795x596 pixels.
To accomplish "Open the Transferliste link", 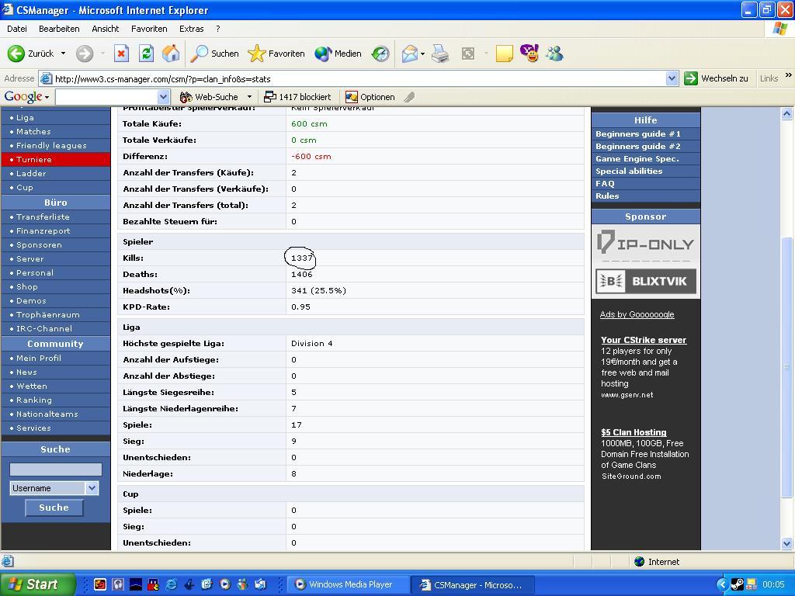I will click(x=43, y=217).
